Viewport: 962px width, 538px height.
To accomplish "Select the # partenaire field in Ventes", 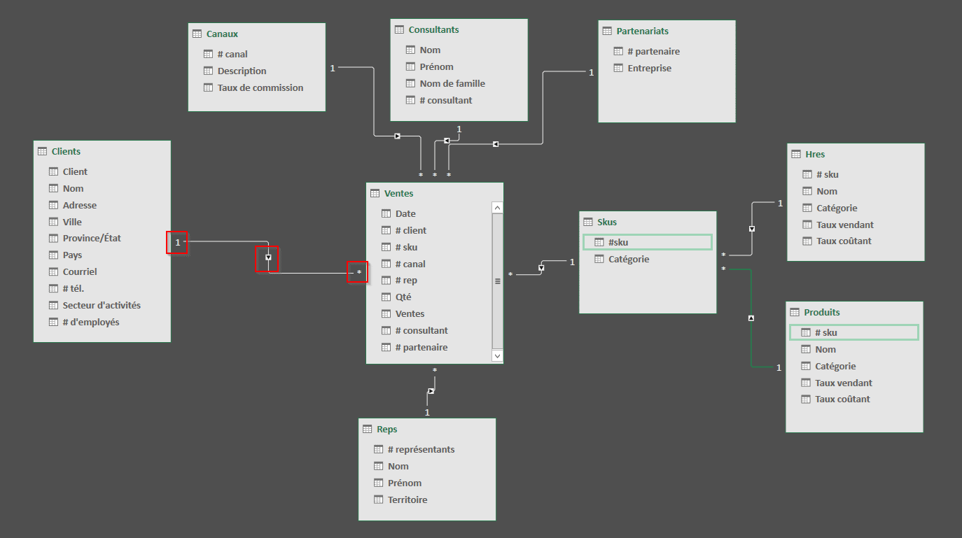I will [x=421, y=347].
